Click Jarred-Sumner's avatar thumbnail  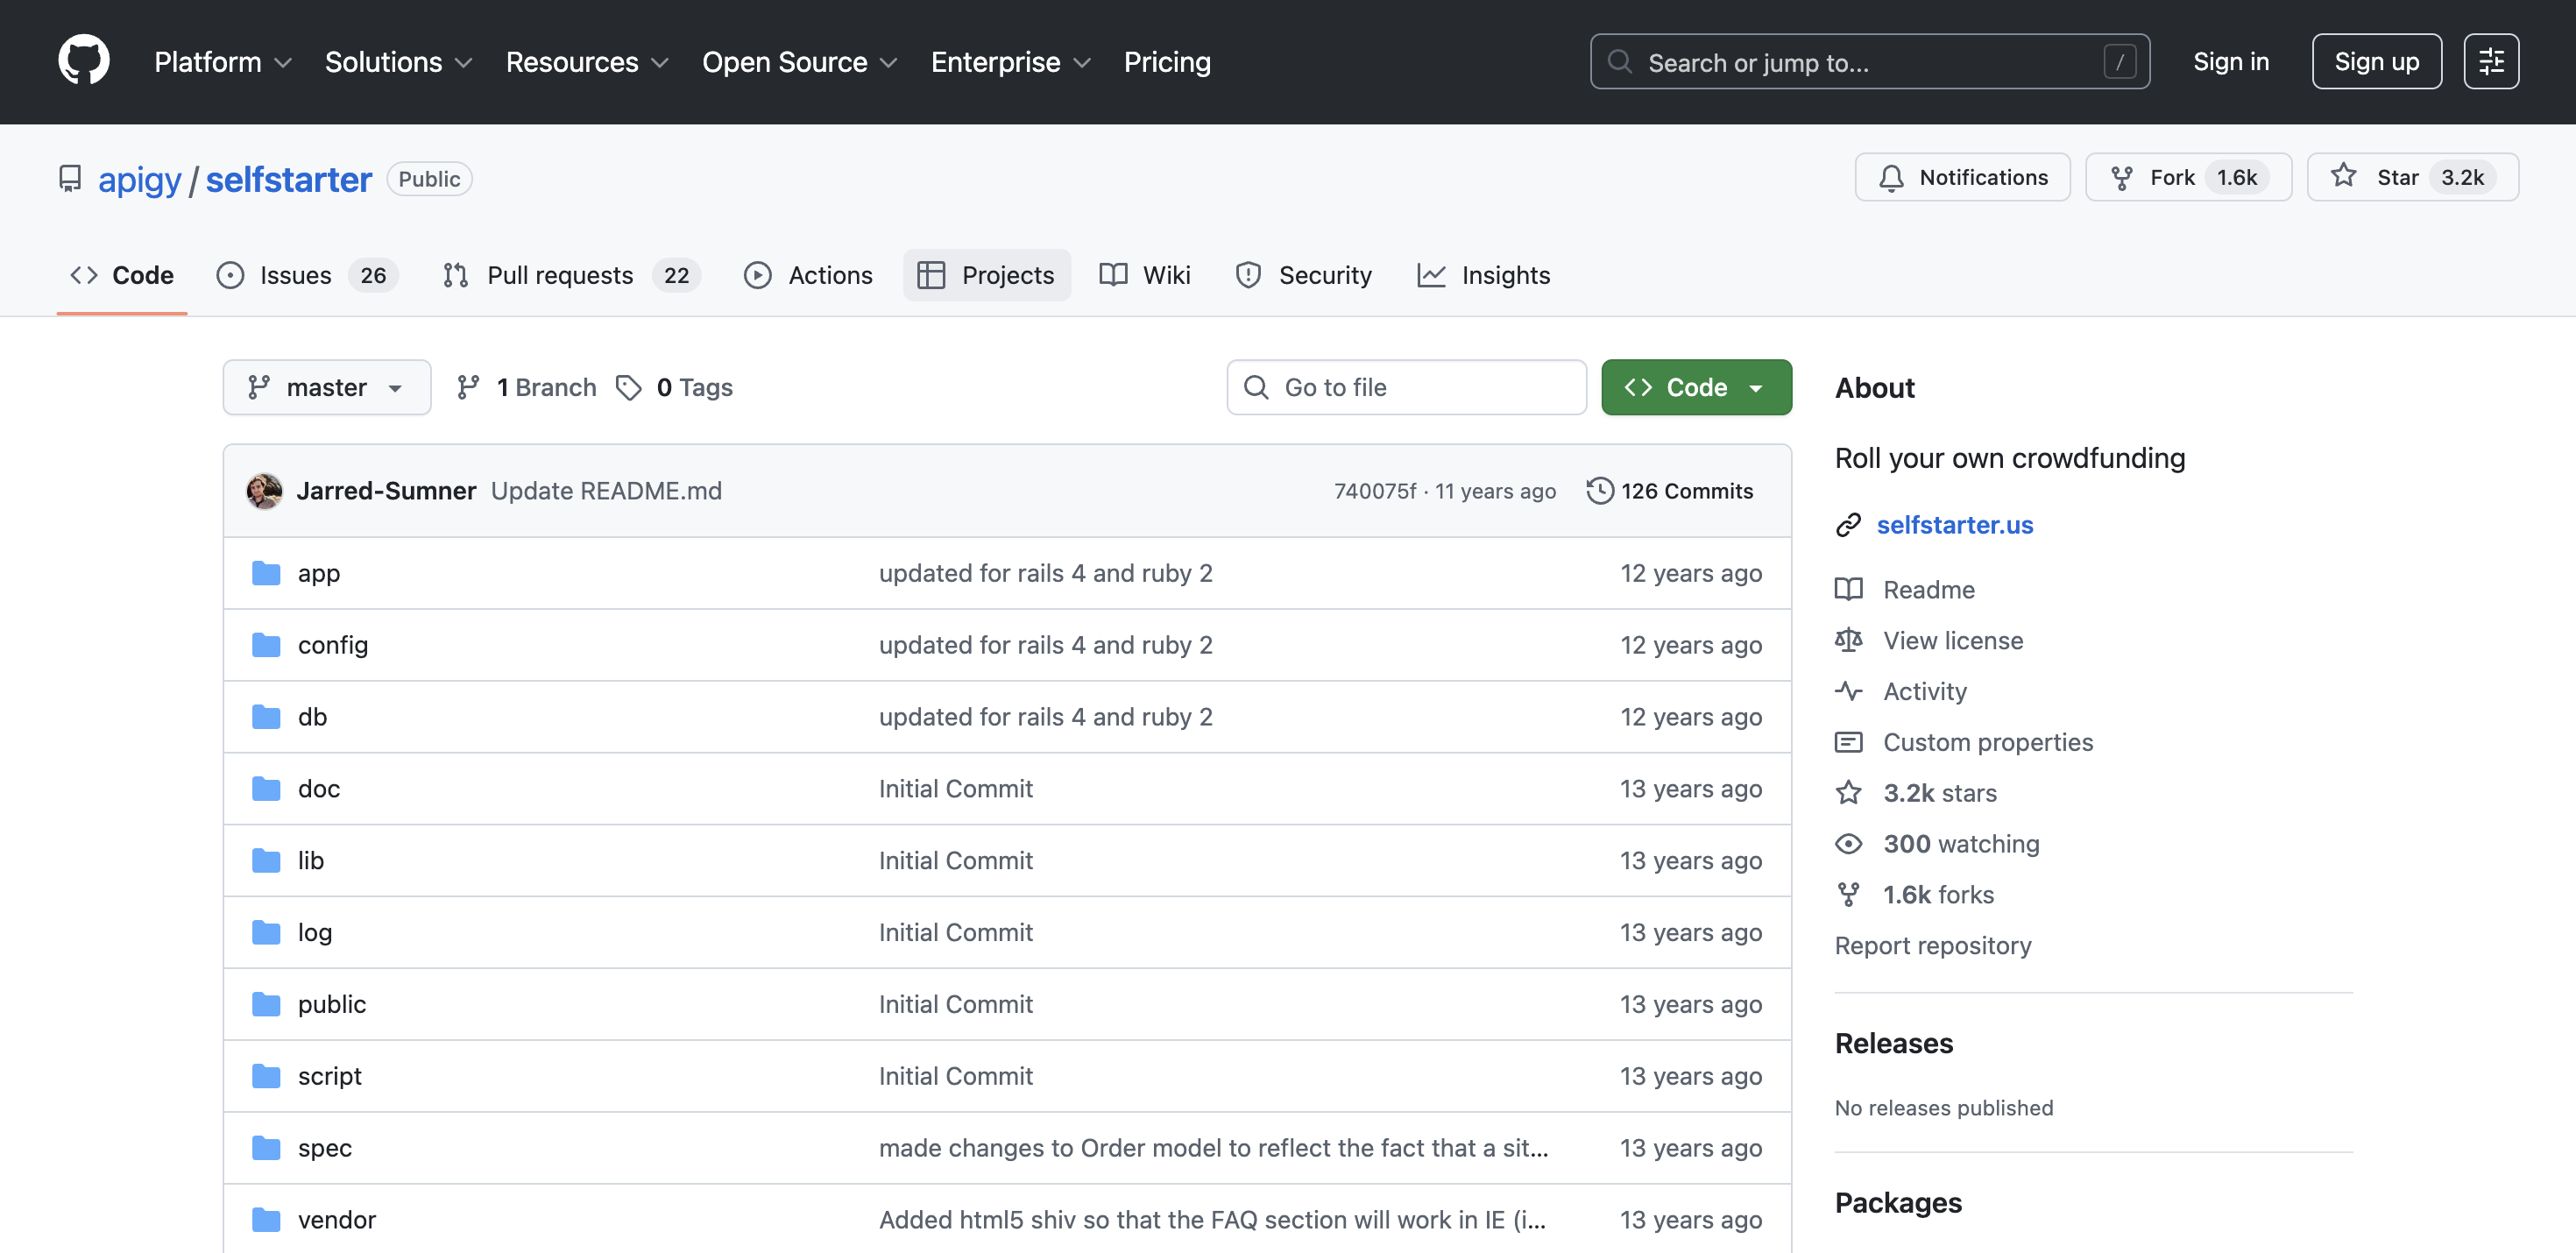coord(265,491)
